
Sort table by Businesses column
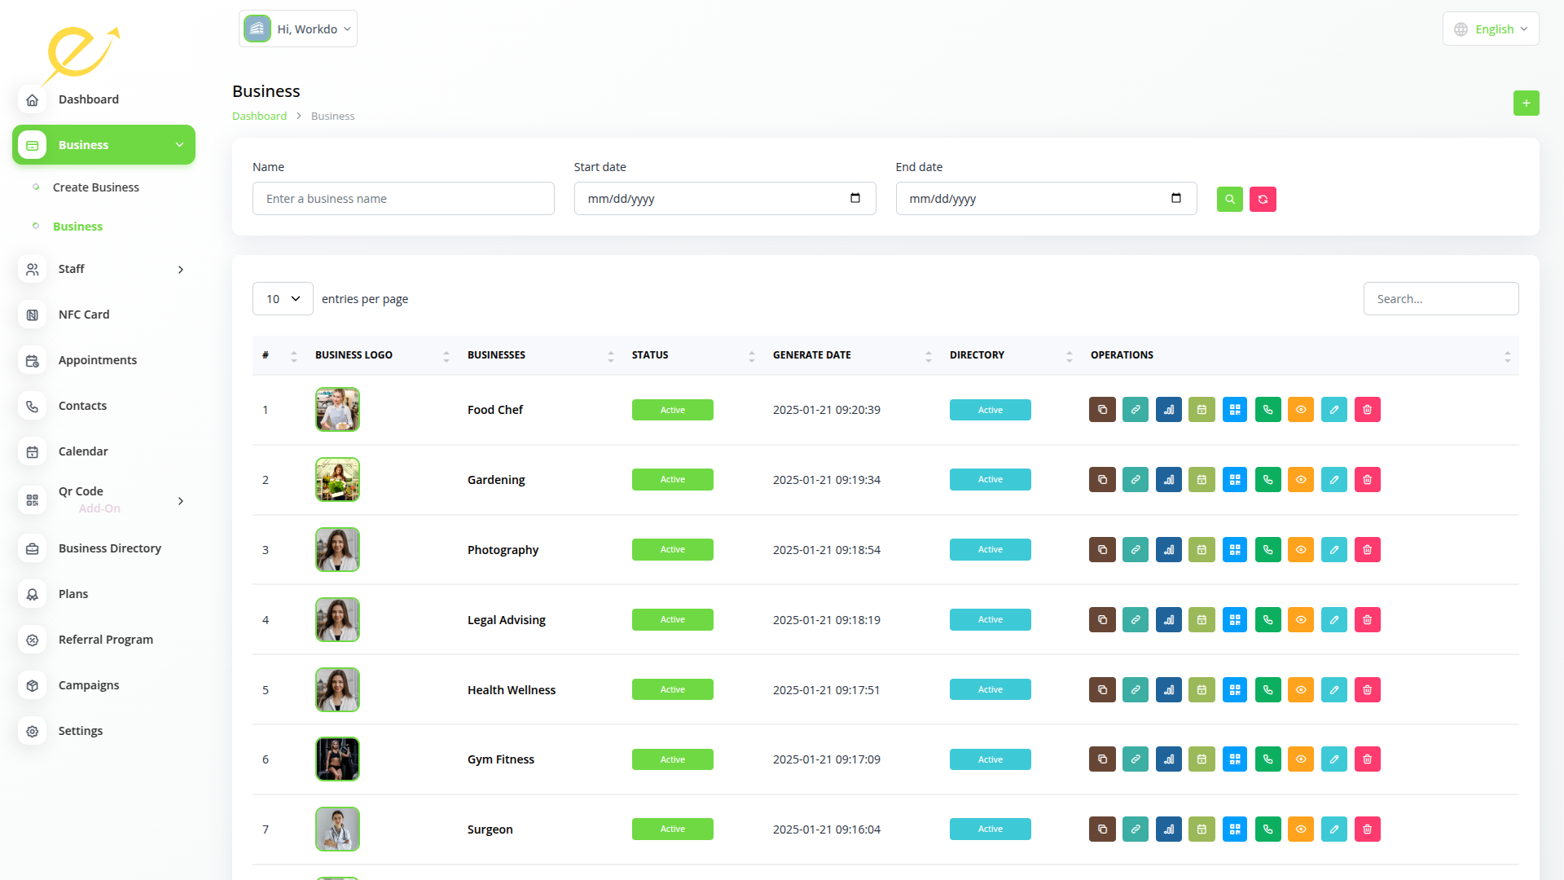538,355
